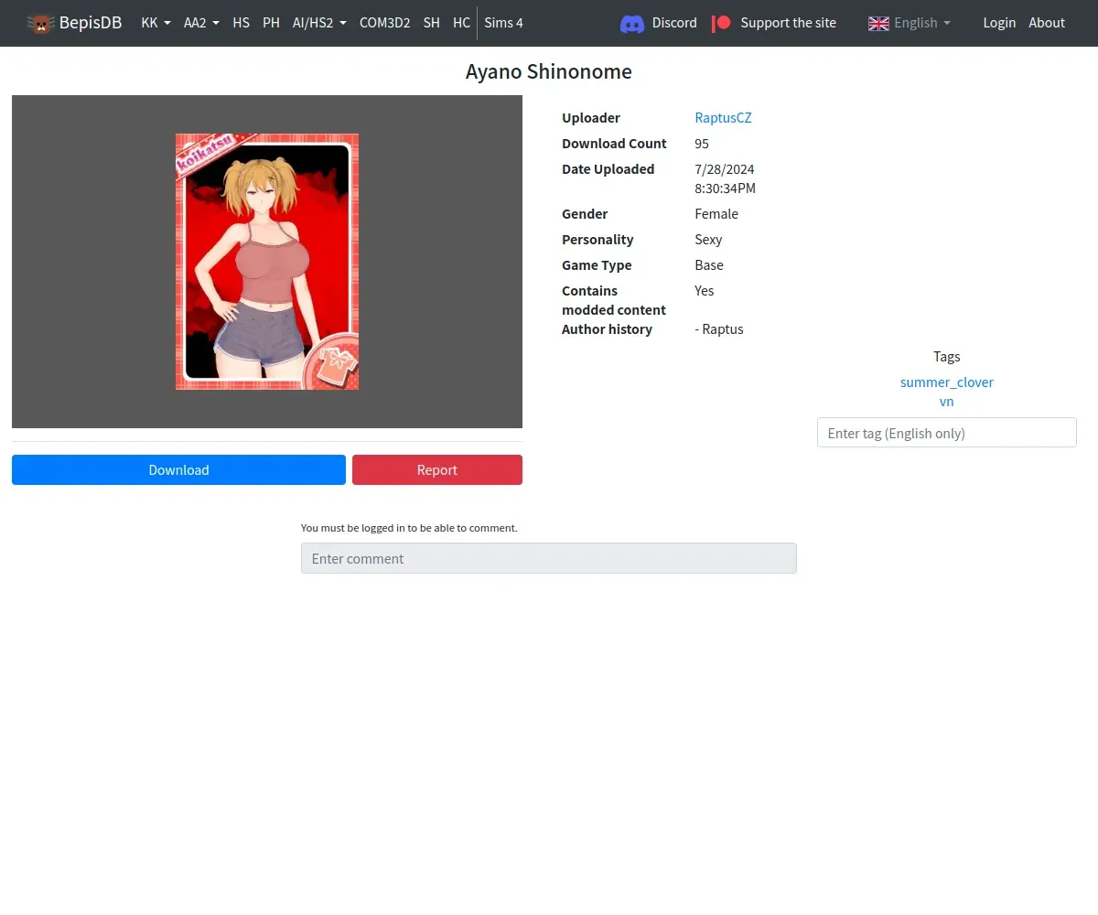Open the AI/HS2 dropdown menu
Screen dimensions: 1098x915
pyautogui.click(x=319, y=23)
